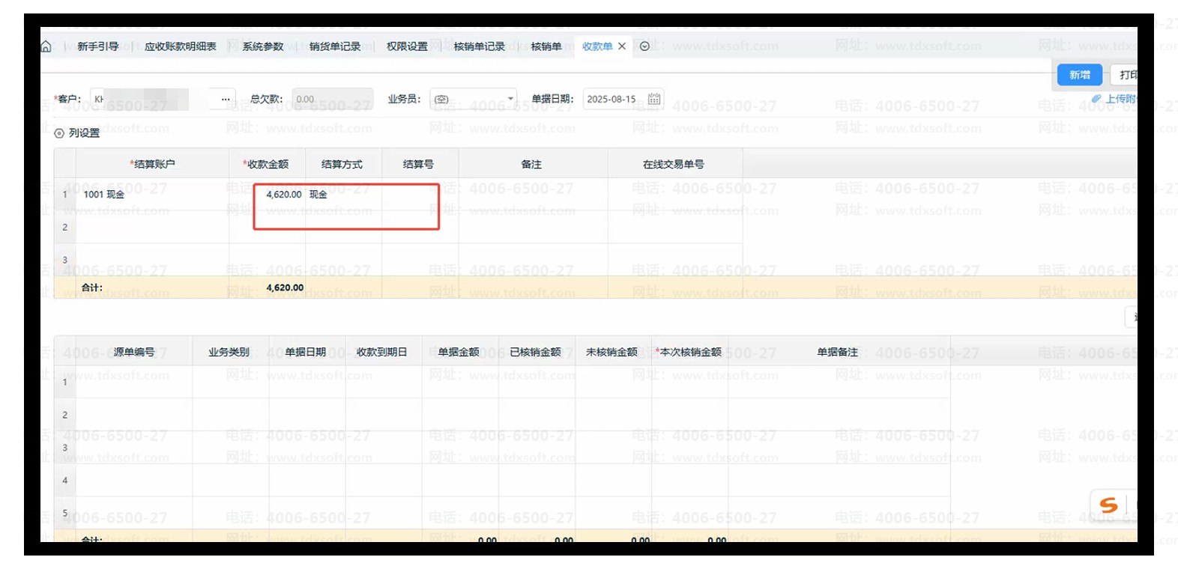The height and width of the screenshot is (569, 1178).
Task: Click the 打印 button
Action: pos(1127,75)
